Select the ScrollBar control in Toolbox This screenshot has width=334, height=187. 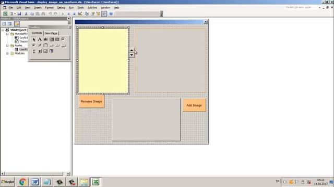pyautogui.click(x=34, y=51)
